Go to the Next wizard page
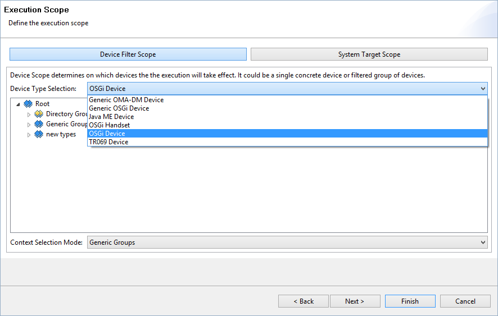This screenshot has height=316, width=498. (355, 301)
